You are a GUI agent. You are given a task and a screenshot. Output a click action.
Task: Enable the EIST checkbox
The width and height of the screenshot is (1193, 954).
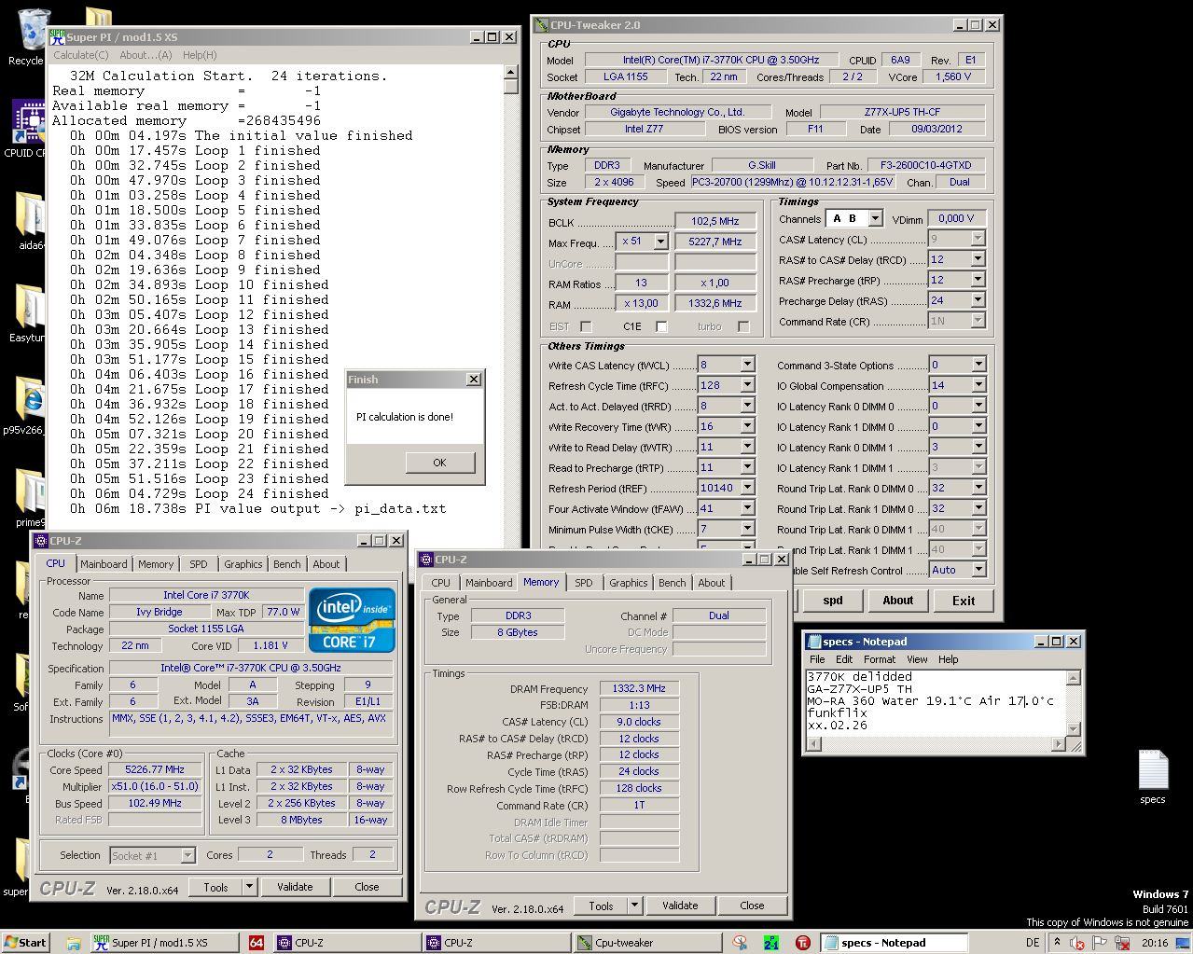pos(586,326)
